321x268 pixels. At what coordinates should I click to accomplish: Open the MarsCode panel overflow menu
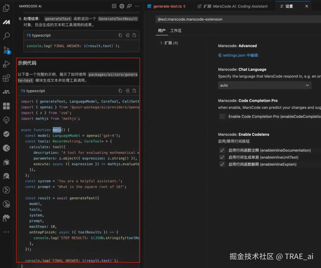[137, 6]
